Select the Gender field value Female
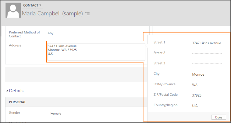Image resolution: width=231 pixels, height=123 pixels. (56, 113)
